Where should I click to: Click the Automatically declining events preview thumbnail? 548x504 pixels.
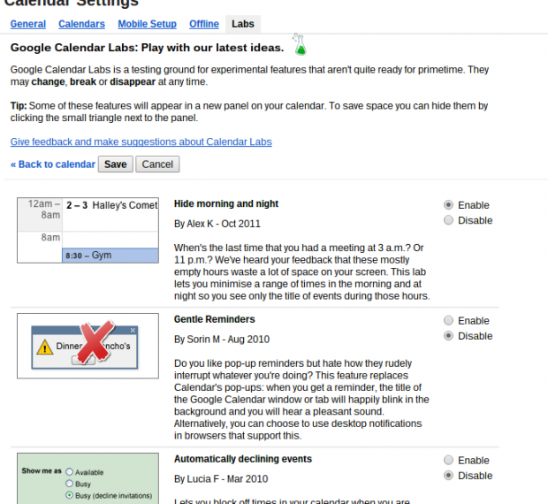88,478
